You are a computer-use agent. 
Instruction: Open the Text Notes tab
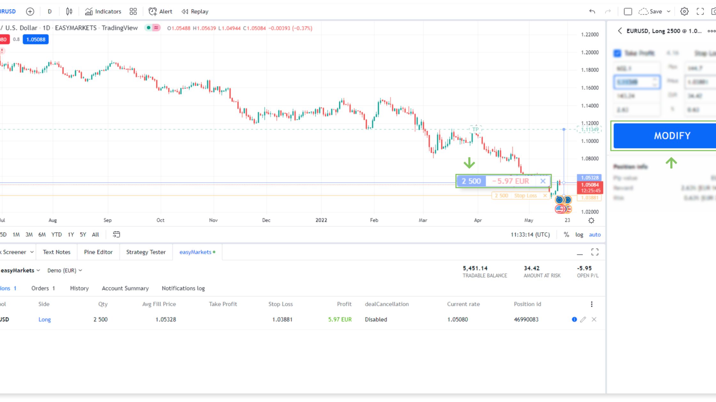57,252
